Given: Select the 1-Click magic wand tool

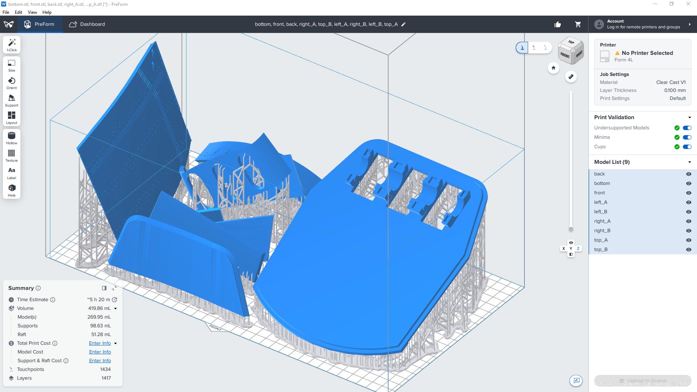Looking at the screenshot, I should click(12, 45).
